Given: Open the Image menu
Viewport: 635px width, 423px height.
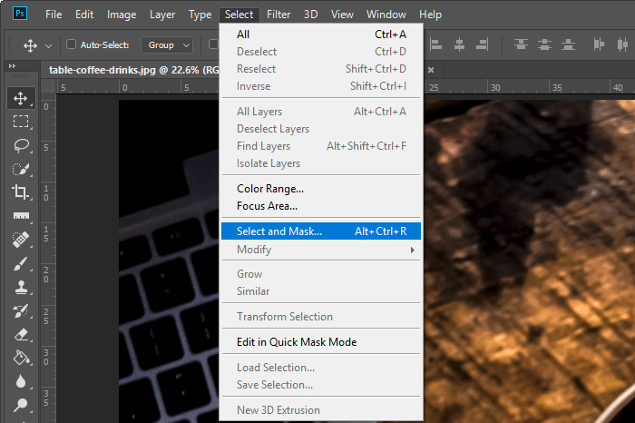Looking at the screenshot, I should point(122,15).
